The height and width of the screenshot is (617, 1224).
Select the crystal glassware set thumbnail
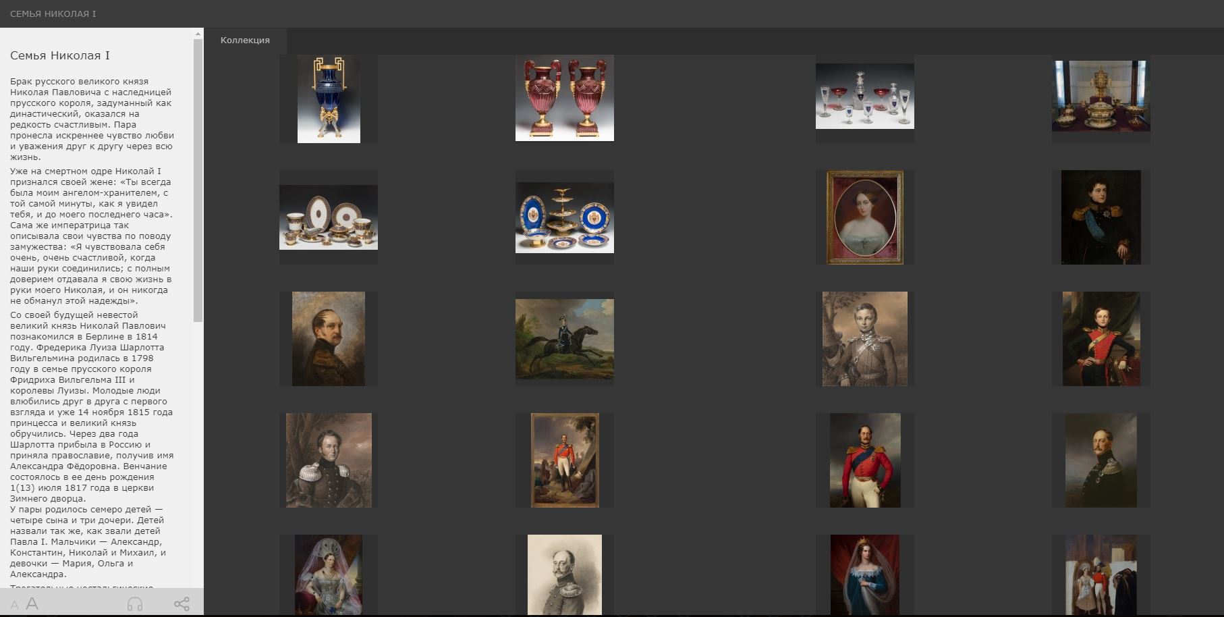click(864, 97)
